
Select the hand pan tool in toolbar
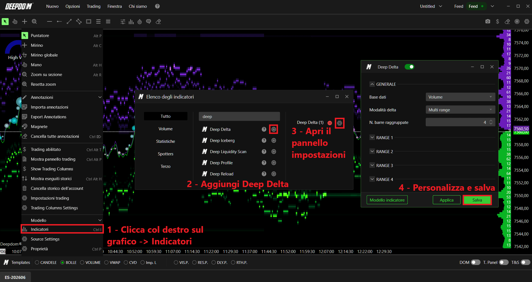coord(15,21)
